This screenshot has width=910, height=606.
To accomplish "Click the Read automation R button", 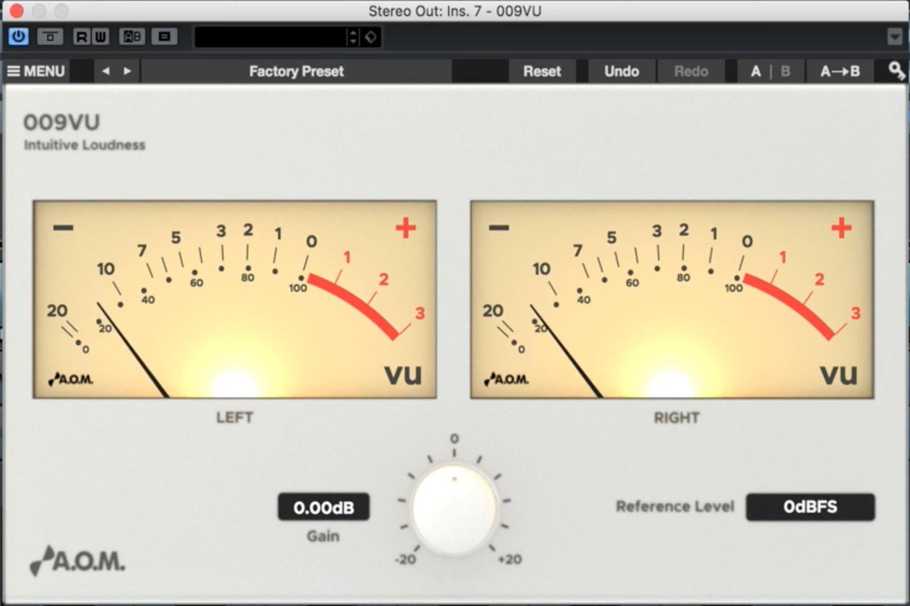I will coord(81,37).
